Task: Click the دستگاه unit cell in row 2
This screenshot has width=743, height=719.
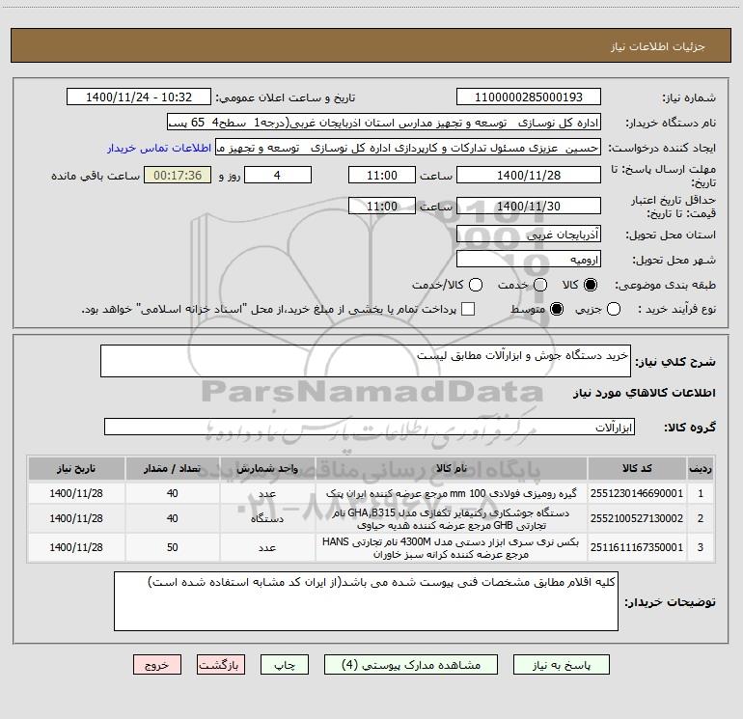Action: (x=267, y=518)
